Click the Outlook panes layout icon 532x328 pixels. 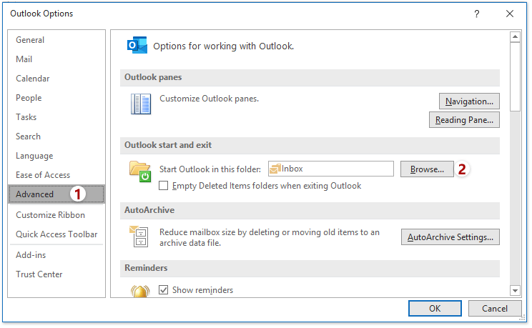(140, 104)
